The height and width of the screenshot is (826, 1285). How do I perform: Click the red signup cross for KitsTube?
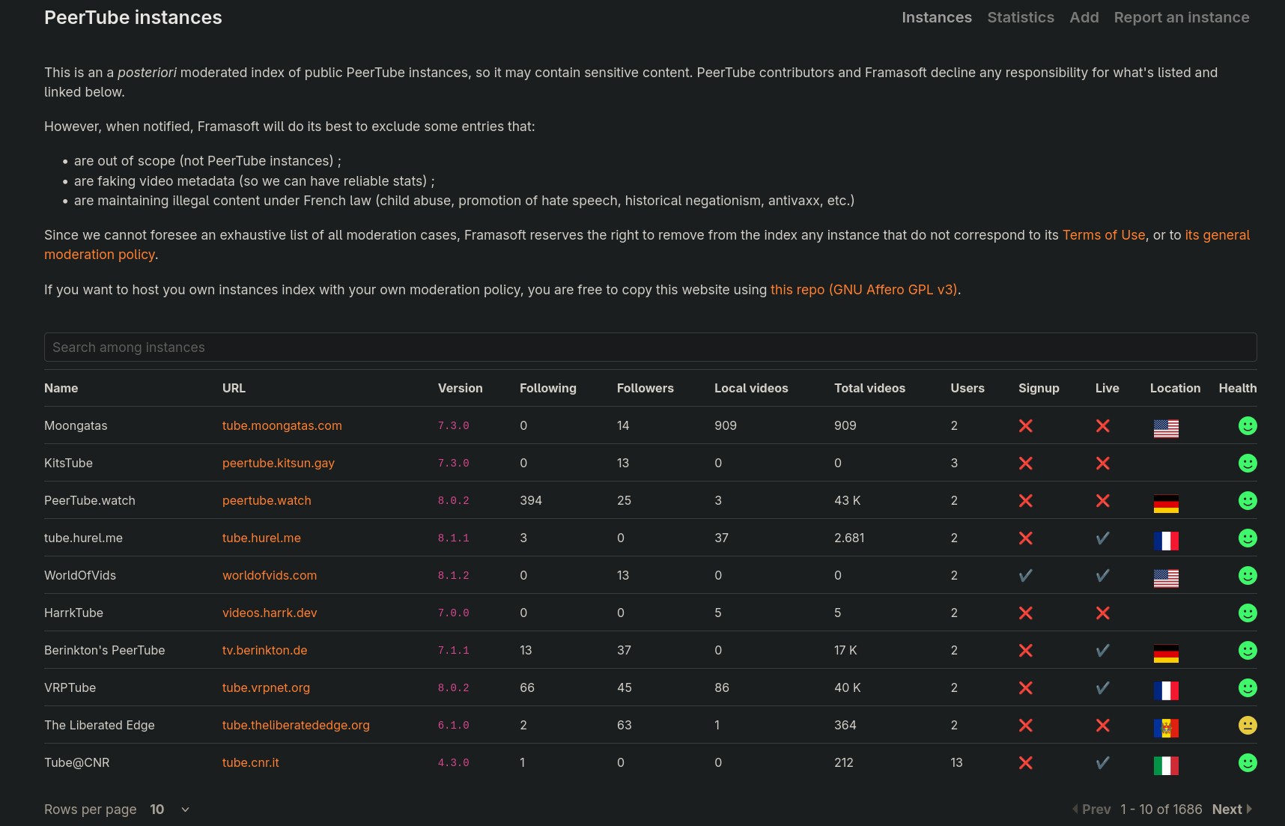coord(1025,463)
